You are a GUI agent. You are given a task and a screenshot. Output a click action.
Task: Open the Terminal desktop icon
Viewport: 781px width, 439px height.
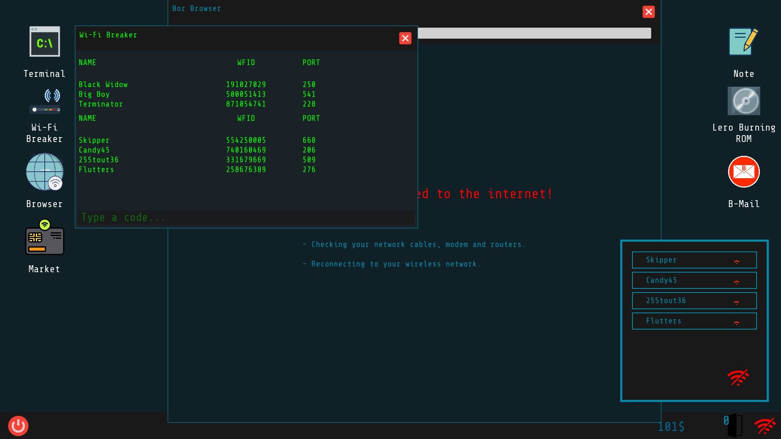coord(45,42)
